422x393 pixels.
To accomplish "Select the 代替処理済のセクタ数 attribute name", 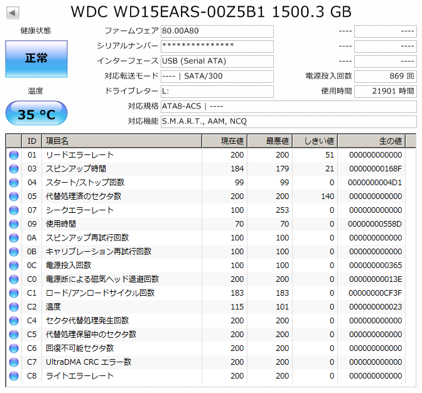I will point(84,196).
